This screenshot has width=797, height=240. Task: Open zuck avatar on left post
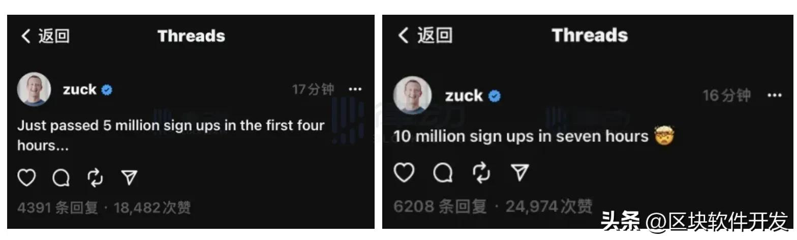[x=34, y=89]
